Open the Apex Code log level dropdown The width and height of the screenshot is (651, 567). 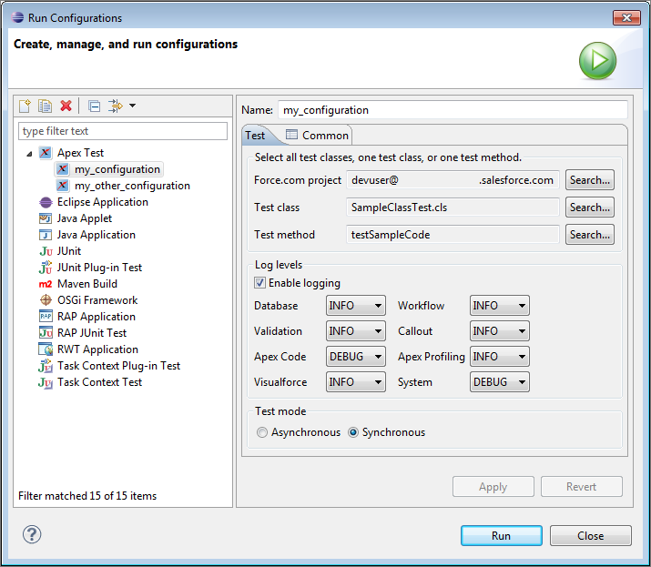(356, 357)
